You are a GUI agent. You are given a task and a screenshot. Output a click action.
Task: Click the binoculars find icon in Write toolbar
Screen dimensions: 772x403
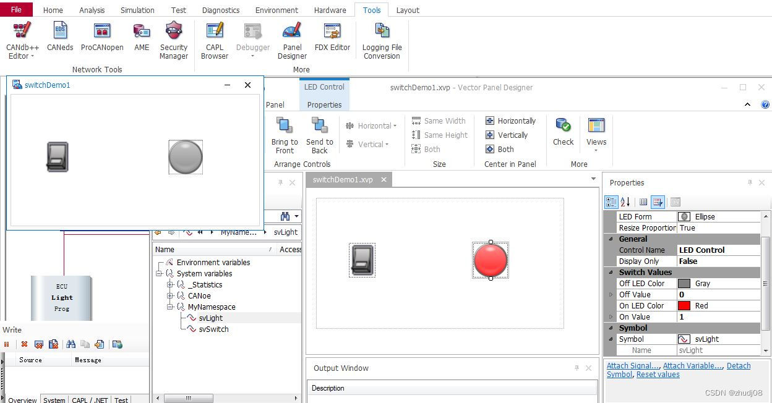pos(71,344)
